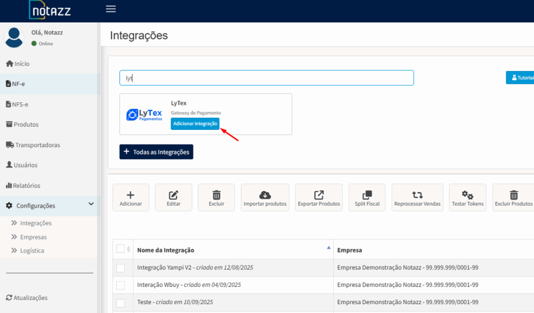The height and width of the screenshot is (313, 534).
Task: Open Empresas under Configurações
Action: point(33,237)
